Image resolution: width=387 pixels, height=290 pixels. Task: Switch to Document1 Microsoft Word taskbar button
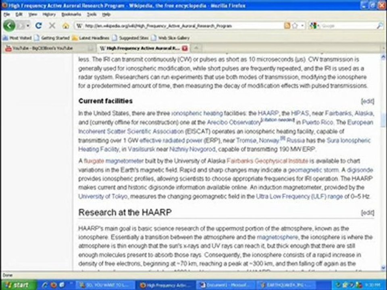(x=226, y=285)
